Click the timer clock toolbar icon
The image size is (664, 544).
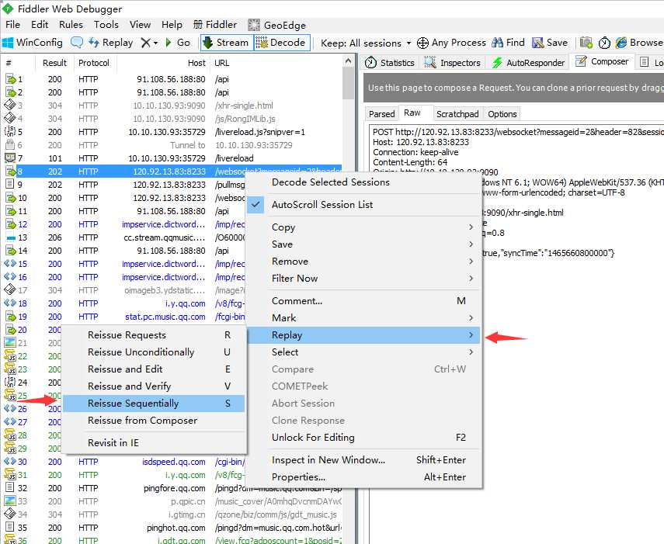(604, 43)
